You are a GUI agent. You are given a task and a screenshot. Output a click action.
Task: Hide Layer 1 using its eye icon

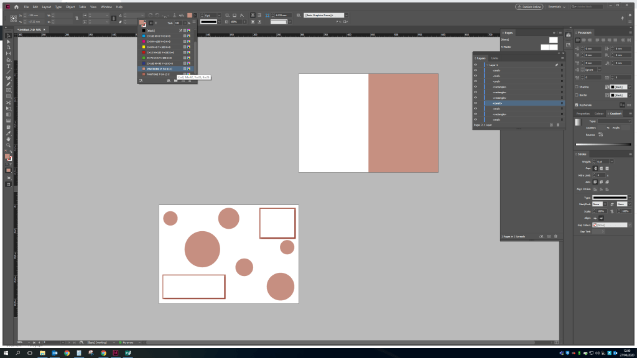pos(476,65)
